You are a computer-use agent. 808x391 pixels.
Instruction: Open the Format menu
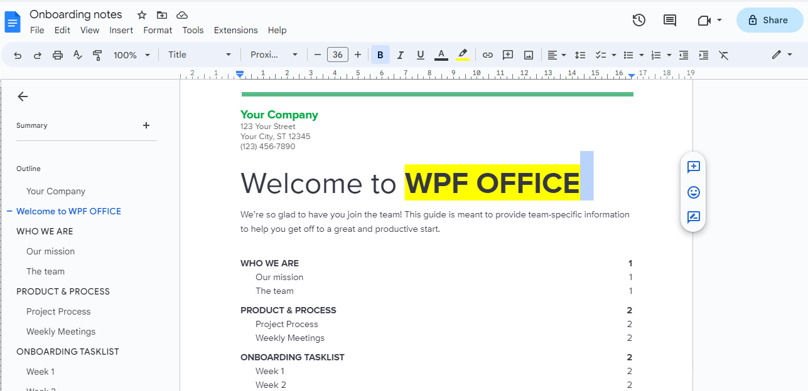coord(158,30)
